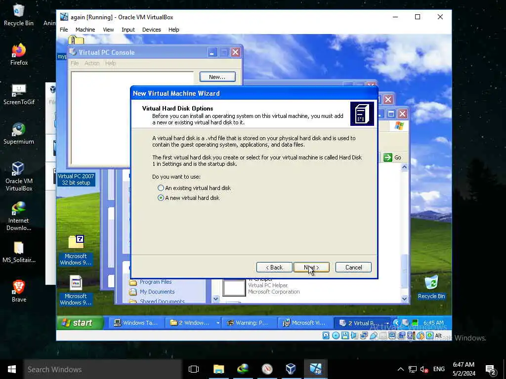Image resolution: width=506 pixels, height=379 pixels.
Task: Select the Supermium desktop icon
Action: 19,134
